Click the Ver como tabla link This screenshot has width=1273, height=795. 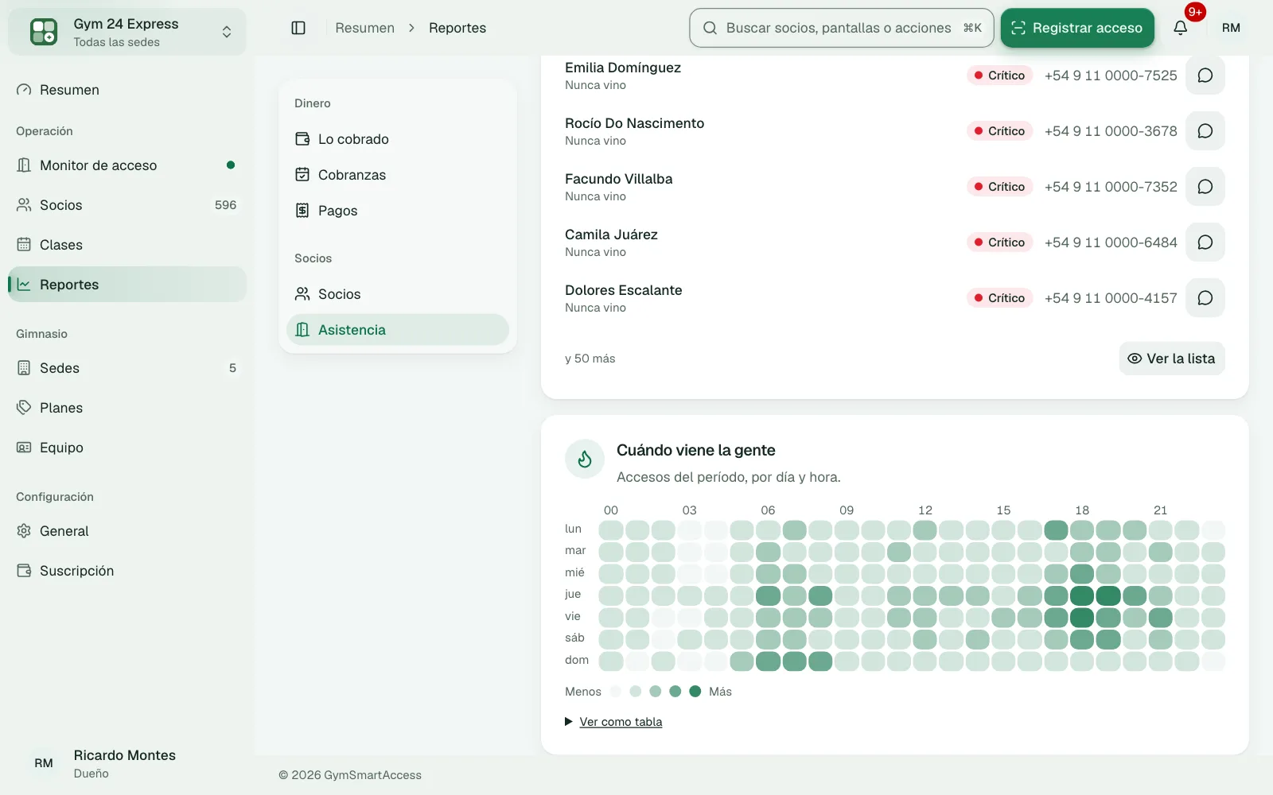pos(621,722)
